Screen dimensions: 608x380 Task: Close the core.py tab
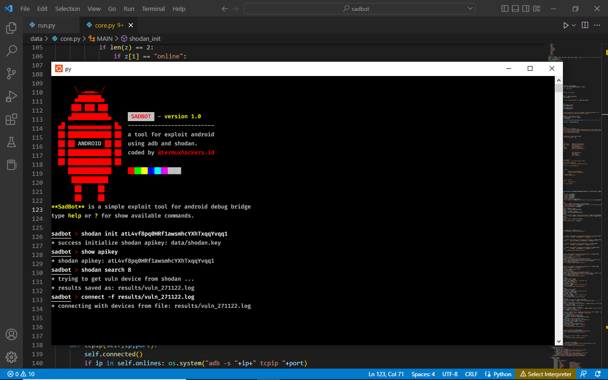pos(131,25)
